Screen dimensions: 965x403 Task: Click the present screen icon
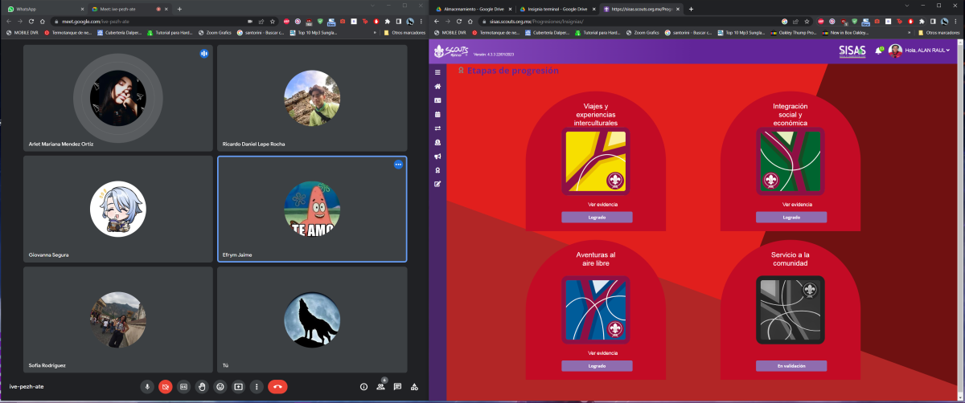(238, 386)
